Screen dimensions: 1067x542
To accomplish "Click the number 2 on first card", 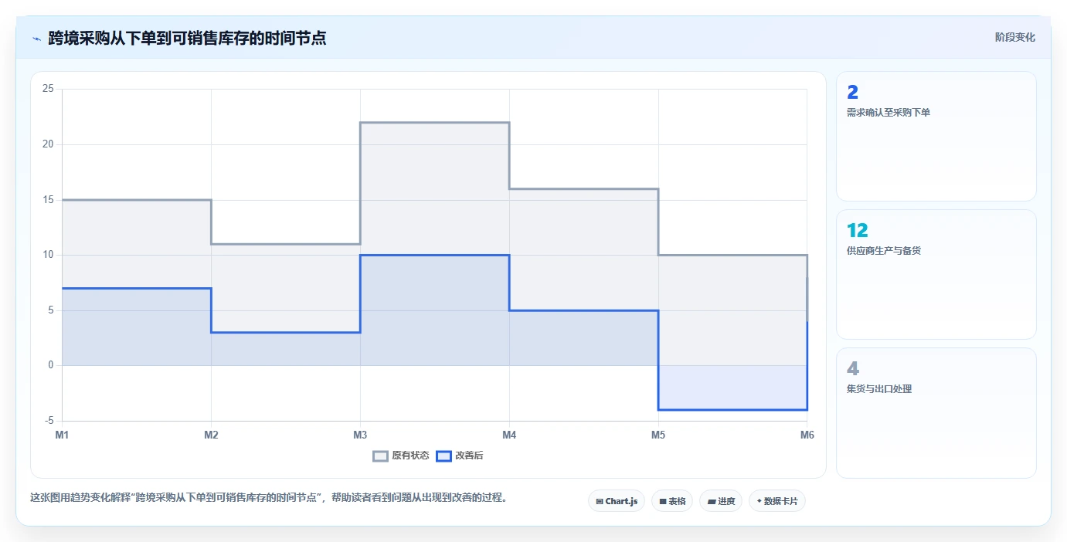I will click(852, 93).
